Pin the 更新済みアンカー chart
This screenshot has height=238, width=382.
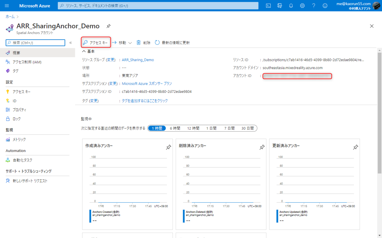tap(356, 147)
